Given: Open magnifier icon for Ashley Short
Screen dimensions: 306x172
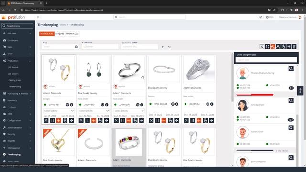Looking at the screenshot, I should [291, 128].
